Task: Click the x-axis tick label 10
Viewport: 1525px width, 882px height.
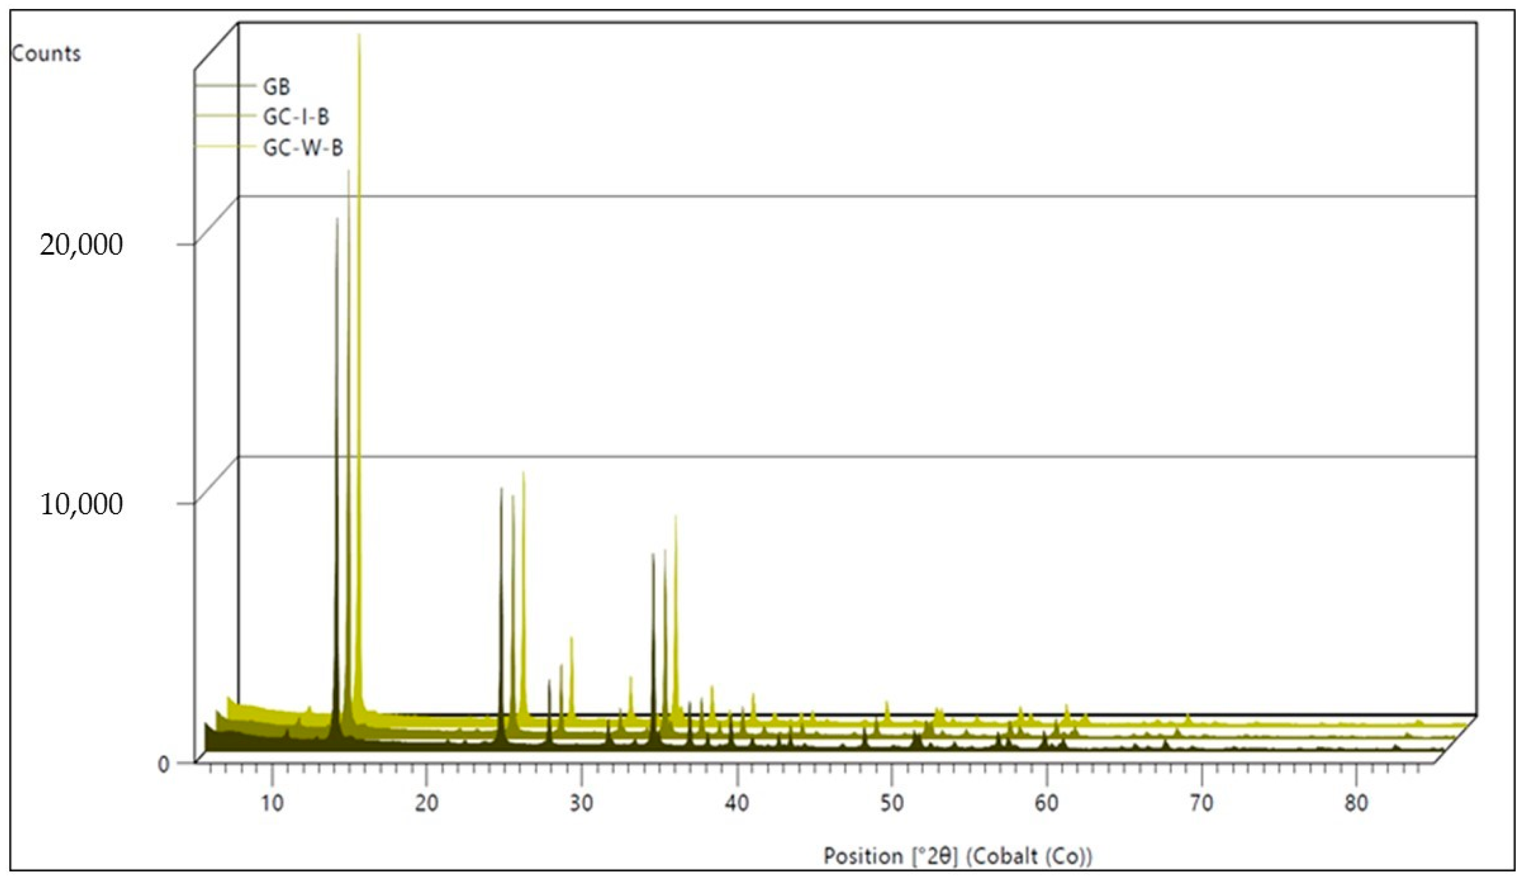Action: (x=272, y=804)
